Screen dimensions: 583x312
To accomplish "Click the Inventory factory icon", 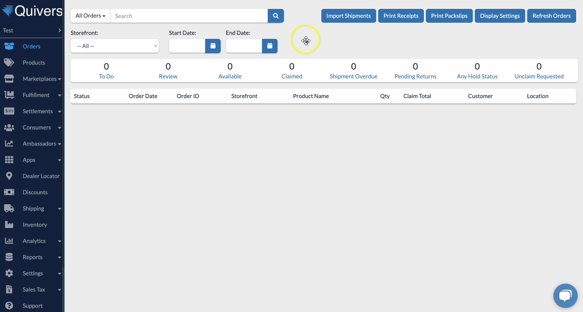I will [x=9, y=224].
